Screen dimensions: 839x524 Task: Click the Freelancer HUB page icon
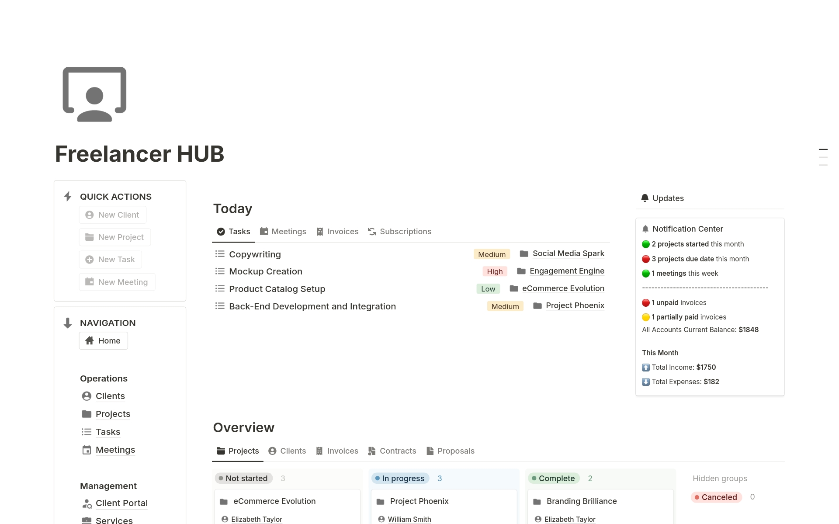click(94, 94)
